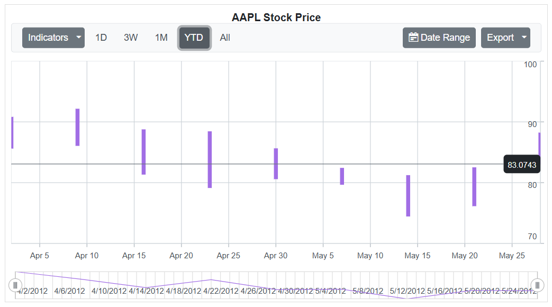Show the All period range

tap(225, 38)
